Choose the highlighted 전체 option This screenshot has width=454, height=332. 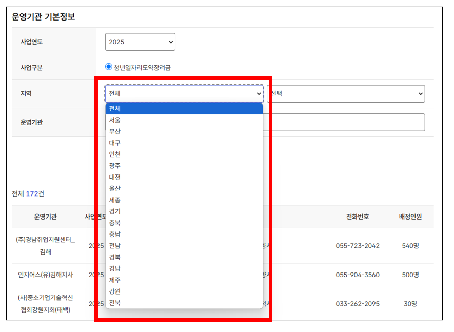point(115,109)
